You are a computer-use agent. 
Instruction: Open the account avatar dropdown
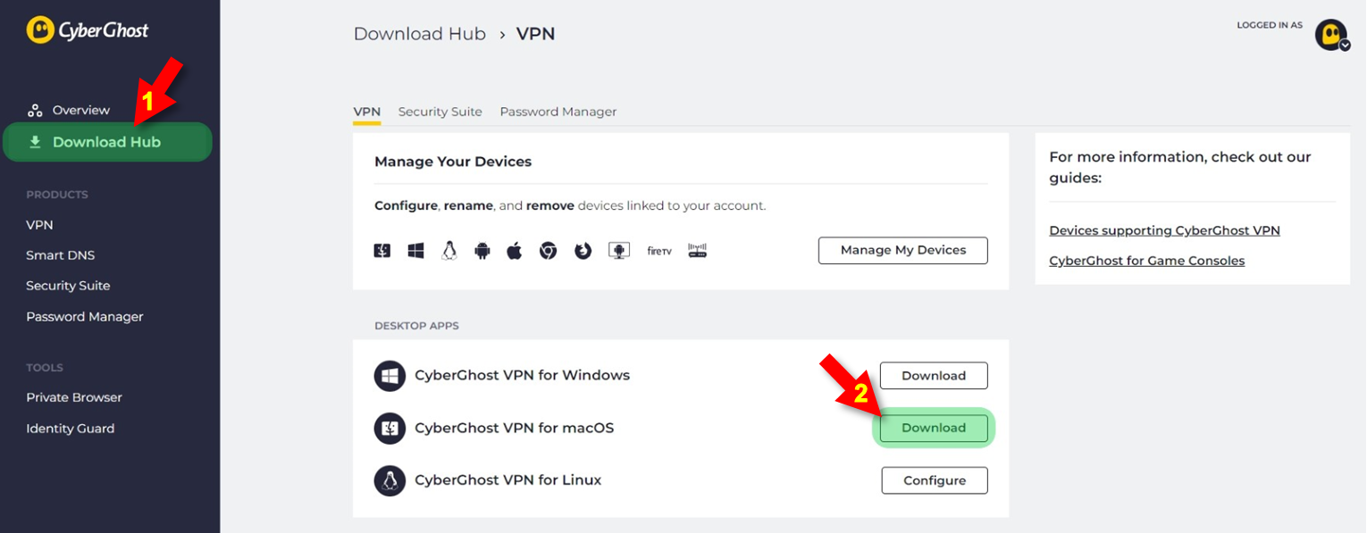coord(1331,35)
